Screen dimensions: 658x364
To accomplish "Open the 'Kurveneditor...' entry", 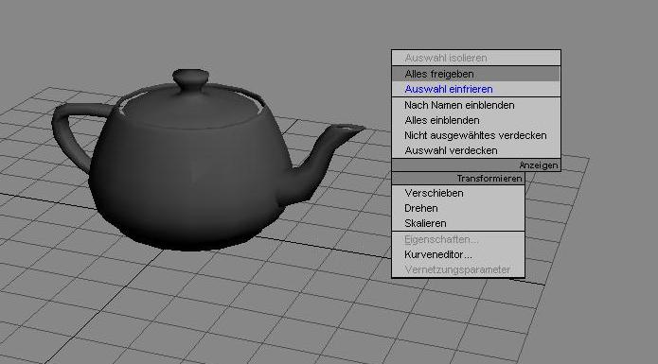I will tap(458, 254).
